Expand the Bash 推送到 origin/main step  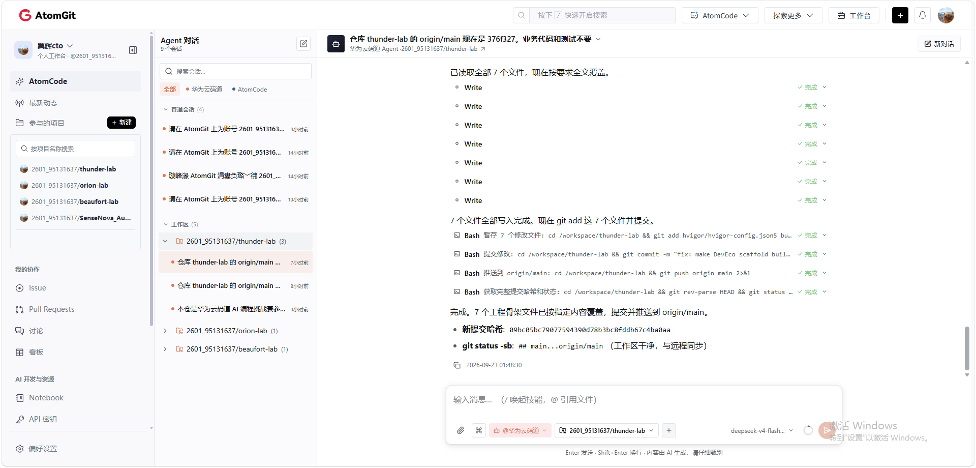tap(825, 273)
